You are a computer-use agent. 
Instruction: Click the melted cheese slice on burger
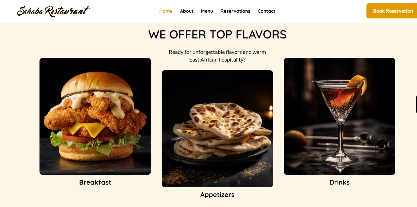point(88,129)
